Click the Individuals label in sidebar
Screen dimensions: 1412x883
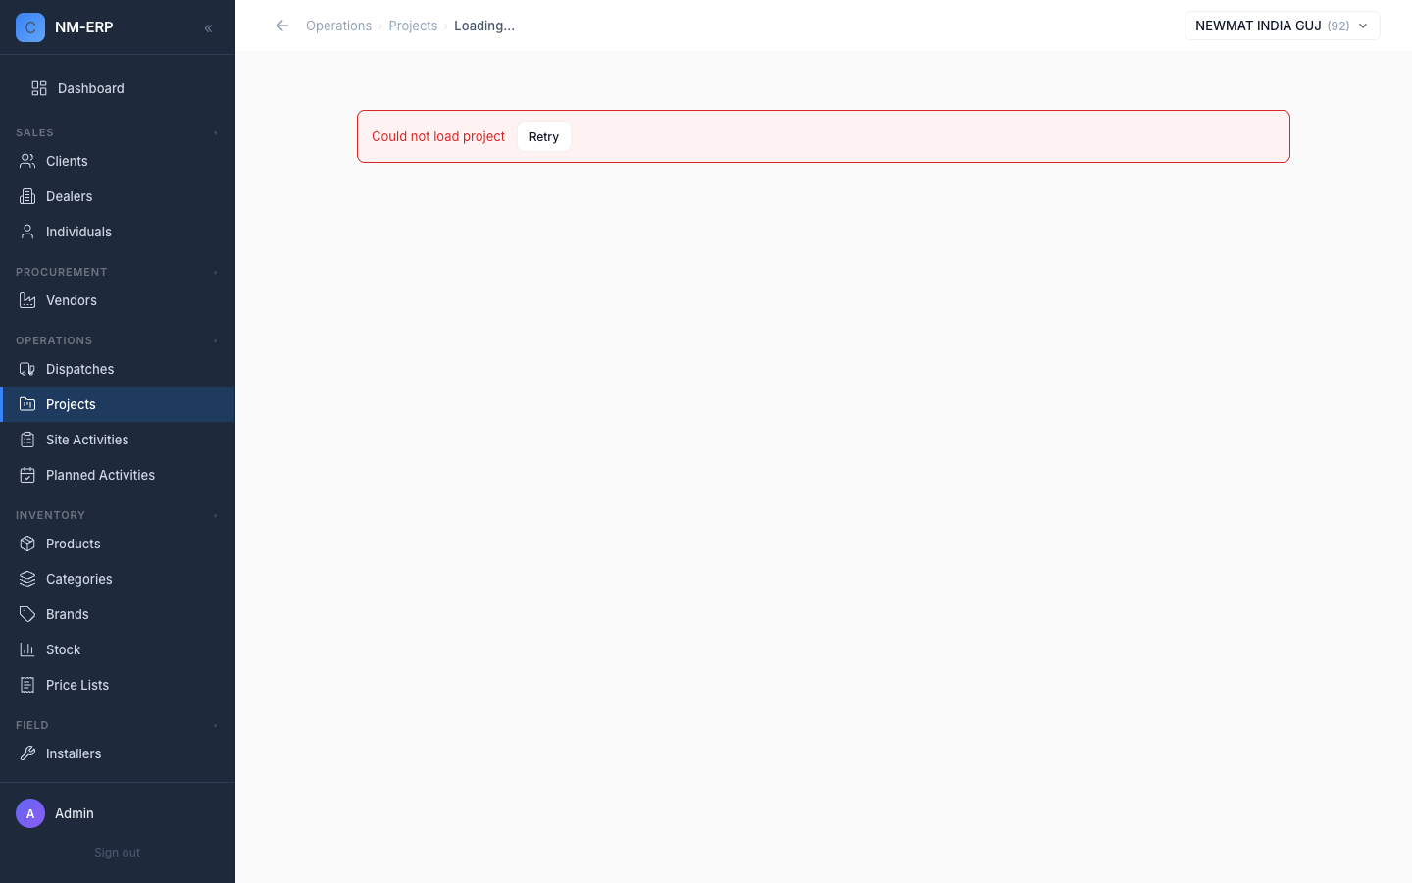point(78,232)
